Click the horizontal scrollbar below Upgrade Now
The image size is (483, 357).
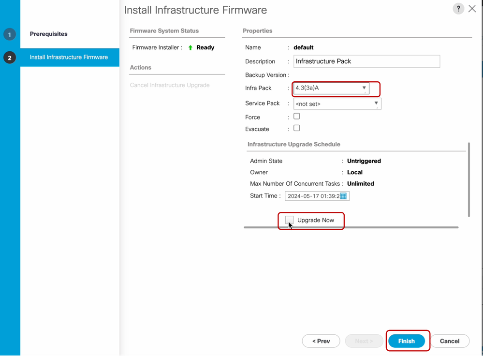tap(351, 227)
